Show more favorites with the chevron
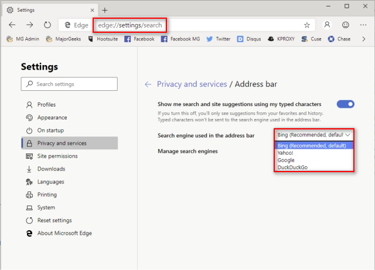The width and height of the screenshot is (375, 270). point(364,39)
